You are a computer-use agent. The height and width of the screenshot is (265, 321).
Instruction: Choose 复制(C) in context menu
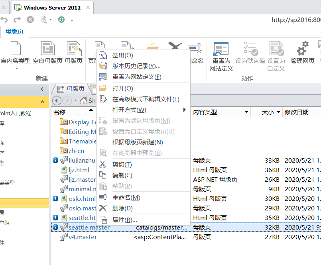143,175
